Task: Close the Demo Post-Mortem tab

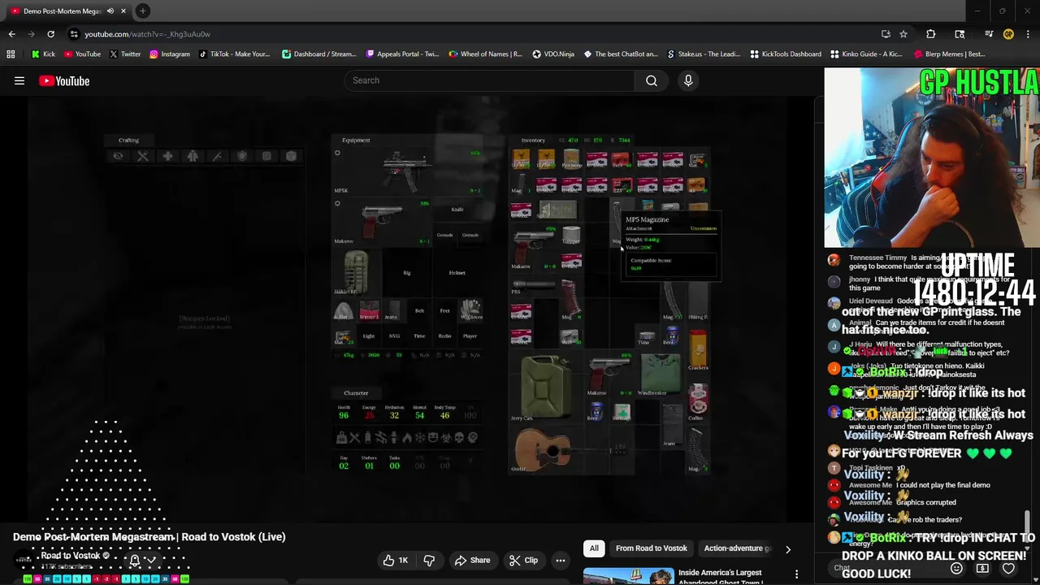Action: coord(123,11)
